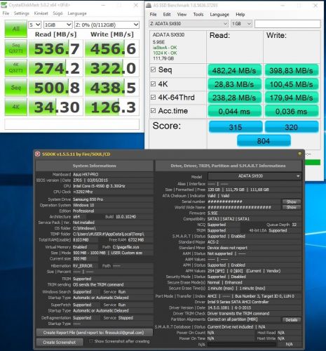326x351 pixels.
Task: Toggle the 4K-64Thrd checkbox in AS SSD
Action: coord(154,97)
